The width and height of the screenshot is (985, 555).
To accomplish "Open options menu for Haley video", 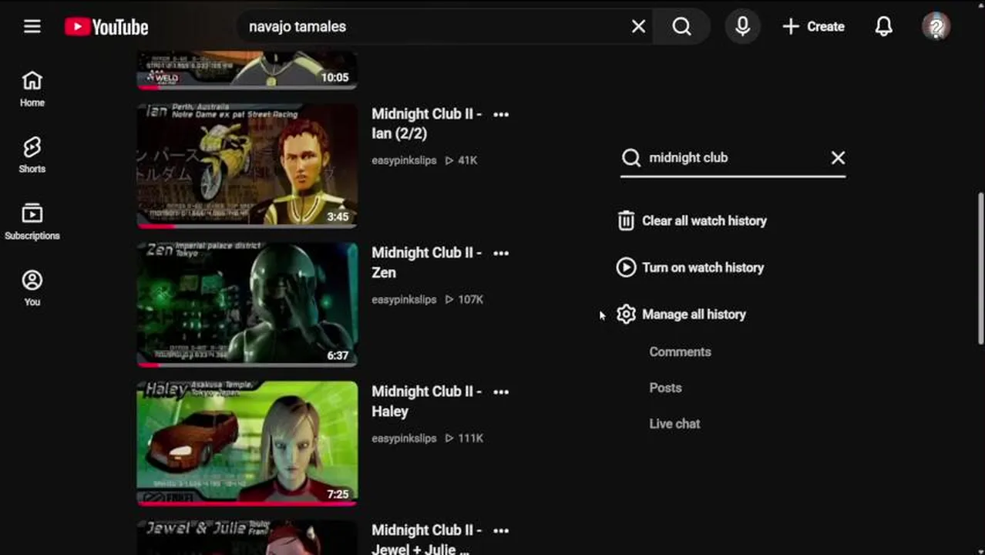I will coord(501,392).
